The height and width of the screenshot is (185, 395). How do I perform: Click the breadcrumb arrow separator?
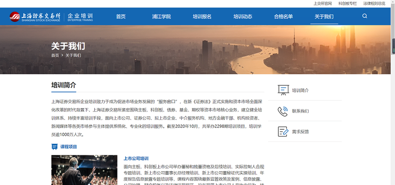[x=62, y=55]
